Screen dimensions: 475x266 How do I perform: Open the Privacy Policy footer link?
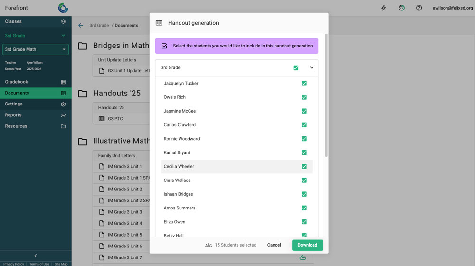tap(13, 264)
